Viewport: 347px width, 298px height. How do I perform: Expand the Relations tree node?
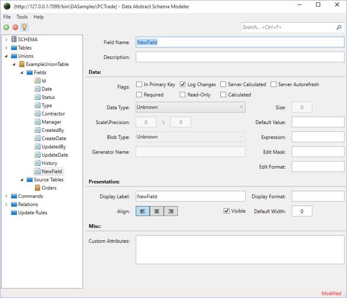click(7, 204)
